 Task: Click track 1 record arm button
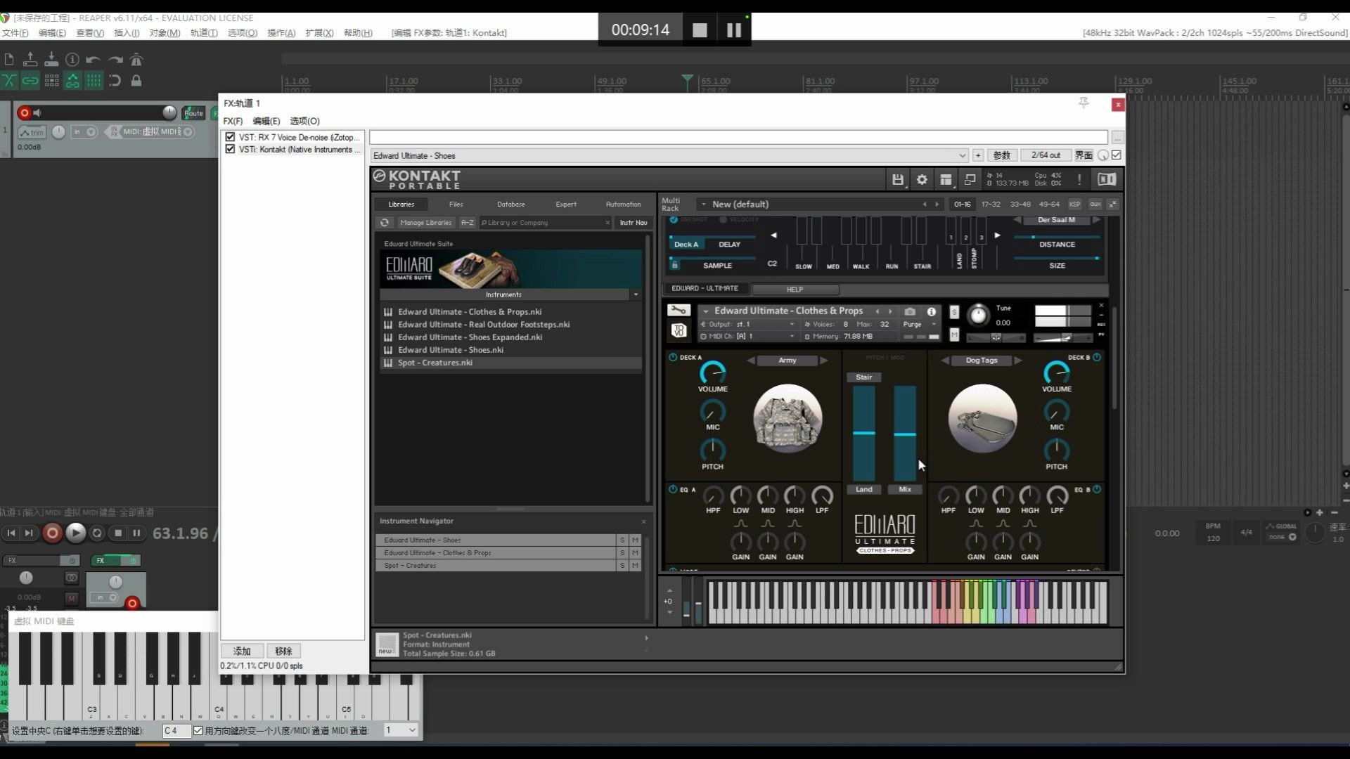click(25, 112)
